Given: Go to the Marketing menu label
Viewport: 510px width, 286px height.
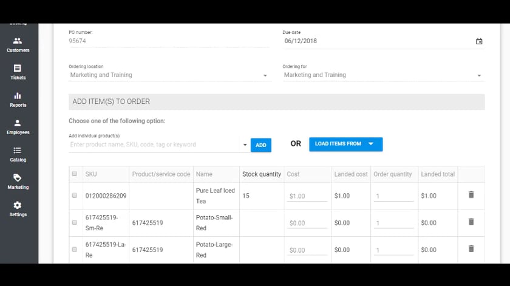Looking at the screenshot, I should (18, 187).
